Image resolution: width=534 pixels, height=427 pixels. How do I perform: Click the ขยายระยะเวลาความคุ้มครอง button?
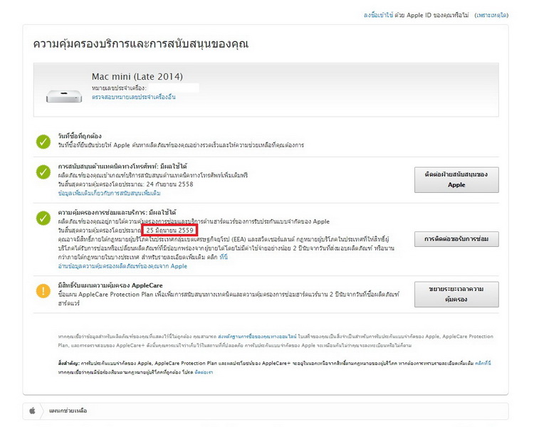click(456, 294)
